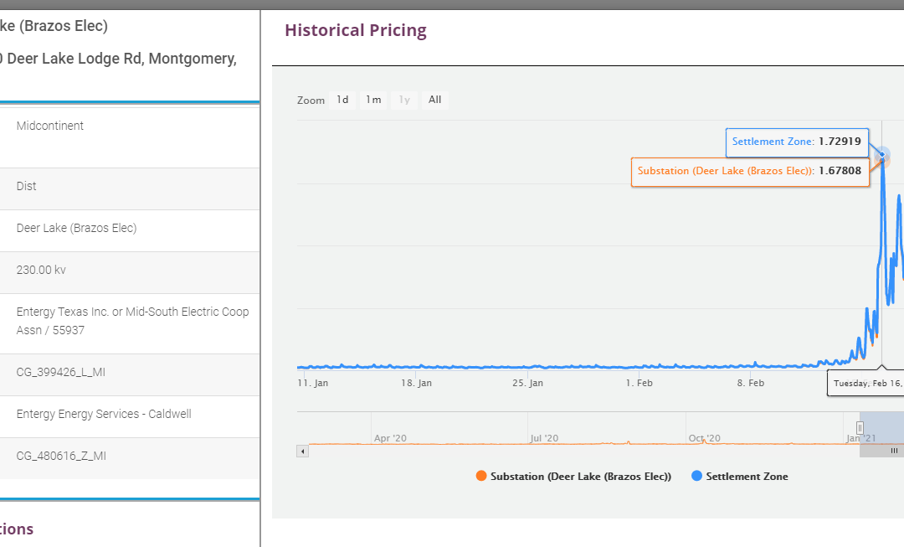Click the 8. Feb axis label
The image size is (904, 547).
click(750, 383)
